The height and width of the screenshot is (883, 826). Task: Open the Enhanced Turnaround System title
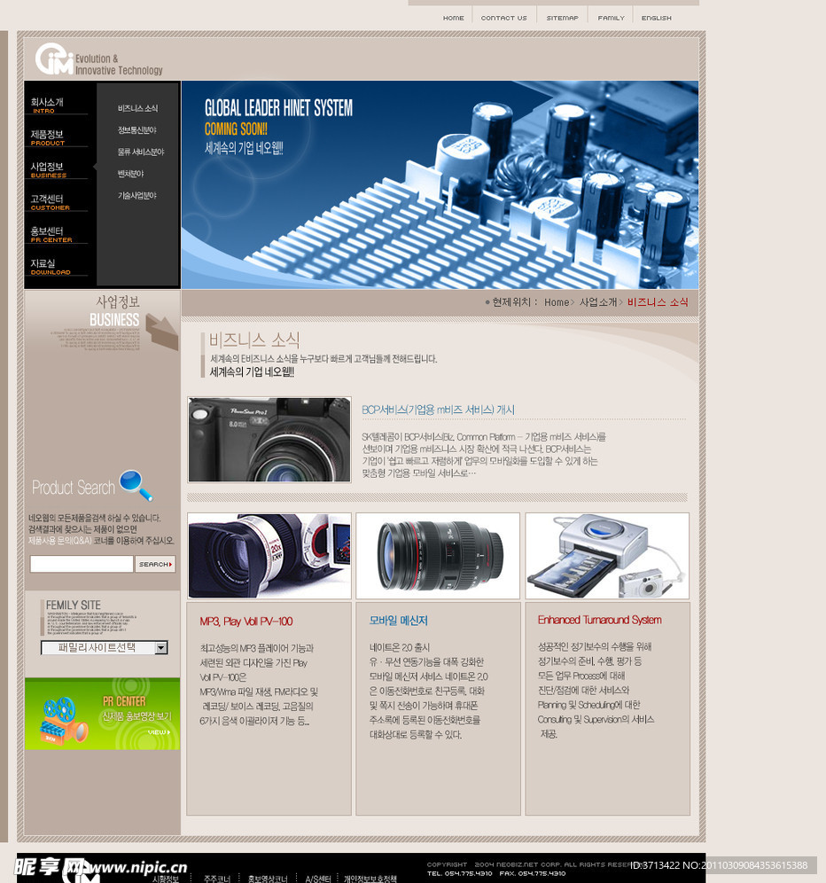tap(600, 620)
